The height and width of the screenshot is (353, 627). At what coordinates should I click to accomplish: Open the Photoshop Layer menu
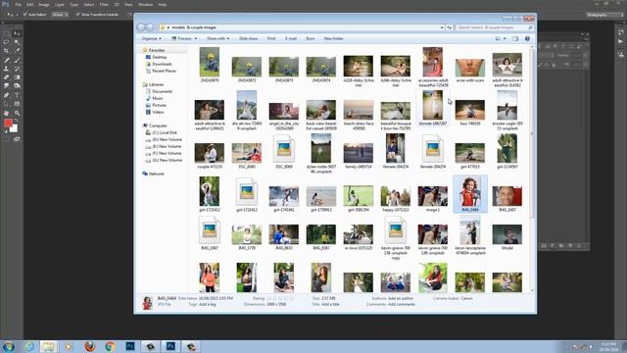pyautogui.click(x=60, y=4)
